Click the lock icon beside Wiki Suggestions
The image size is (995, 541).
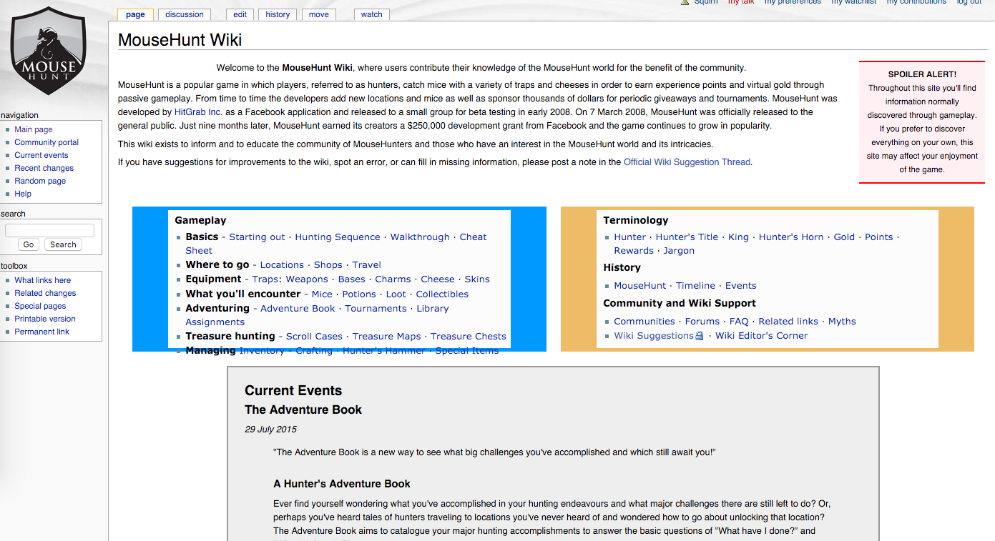[x=700, y=336]
